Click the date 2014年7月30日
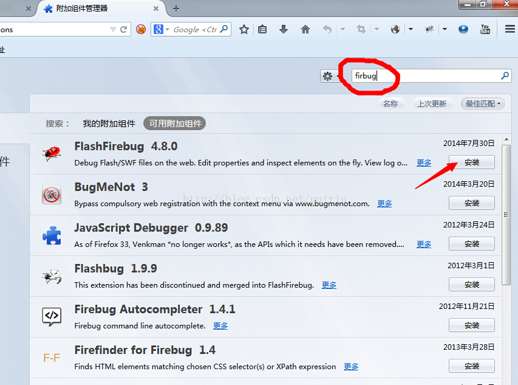Screen dimensions: 518x385 469,143
